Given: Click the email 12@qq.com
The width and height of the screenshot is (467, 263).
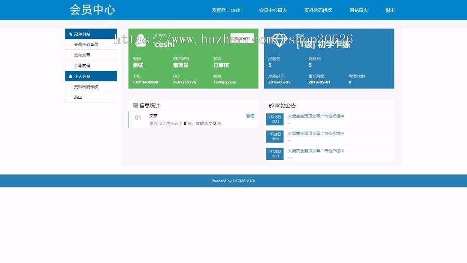Looking at the screenshot, I should point(225,82).
